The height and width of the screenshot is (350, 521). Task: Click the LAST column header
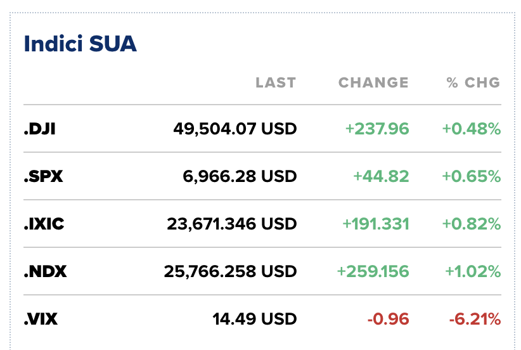pos(276,82)
